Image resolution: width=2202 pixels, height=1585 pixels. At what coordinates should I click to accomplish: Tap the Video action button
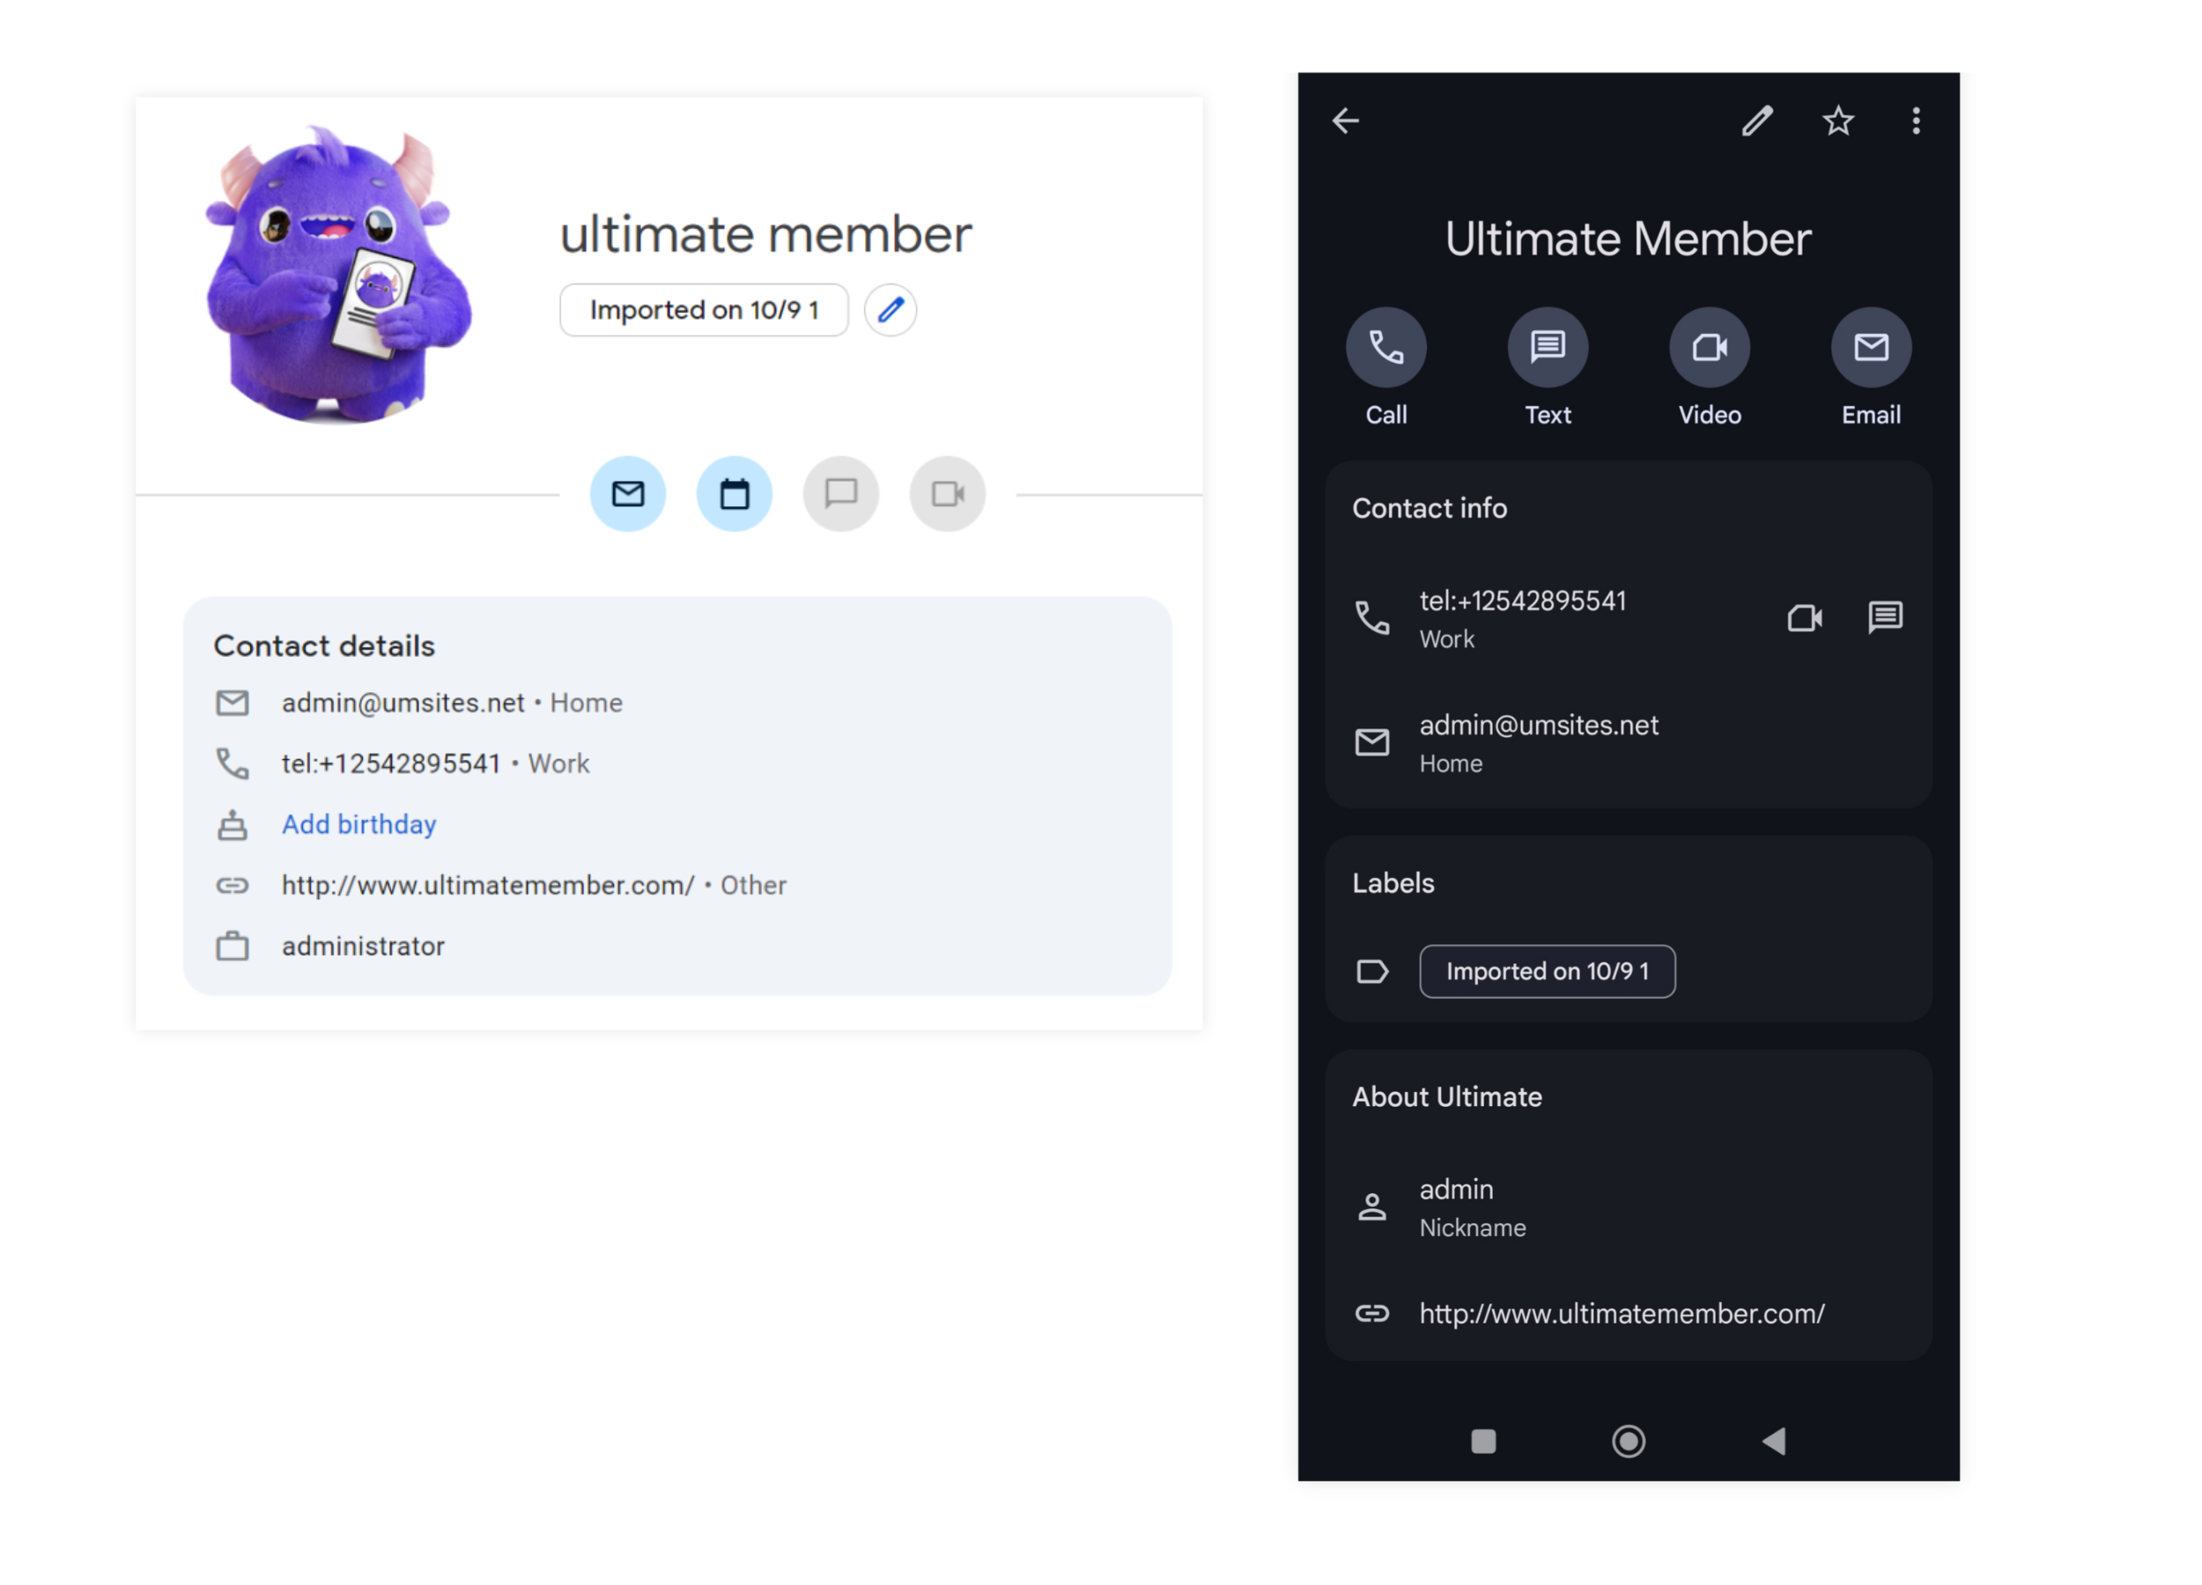1709,348
